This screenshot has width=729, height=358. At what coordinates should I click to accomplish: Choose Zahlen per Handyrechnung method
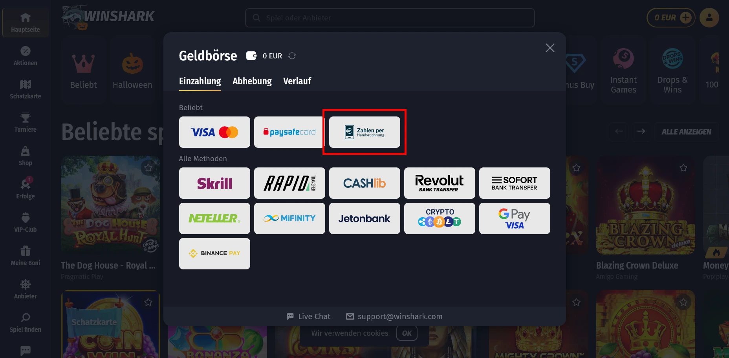pos(364,132)
